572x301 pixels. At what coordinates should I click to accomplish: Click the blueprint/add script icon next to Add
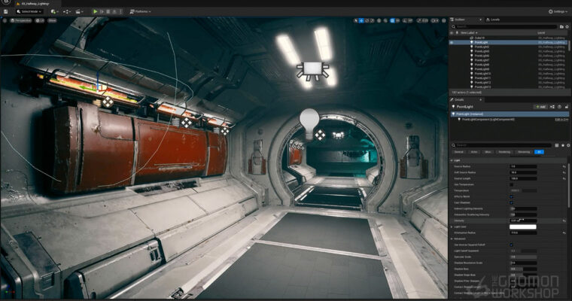coord(552,107)
